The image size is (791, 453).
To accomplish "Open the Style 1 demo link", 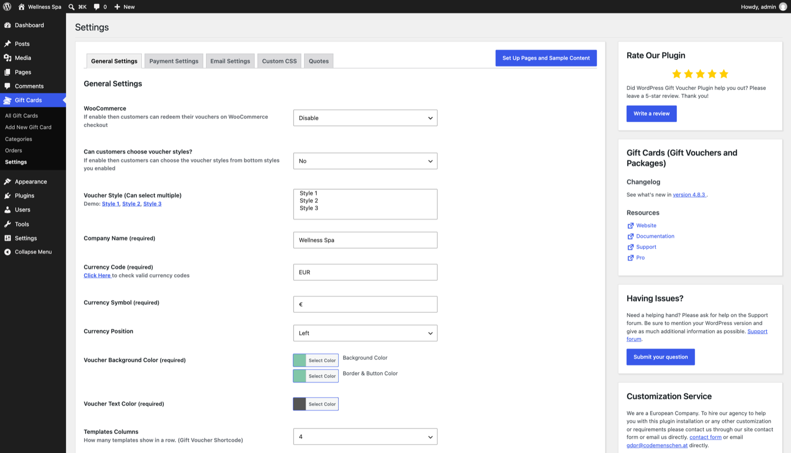I will (110, 204).
